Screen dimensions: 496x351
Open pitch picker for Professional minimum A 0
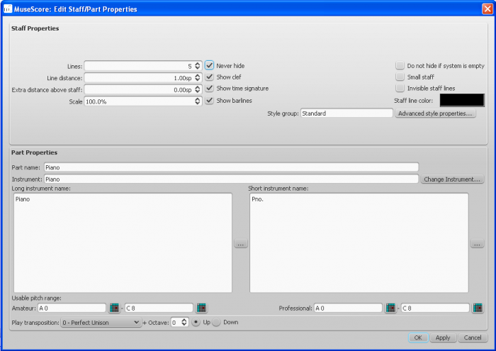(390, 308)
